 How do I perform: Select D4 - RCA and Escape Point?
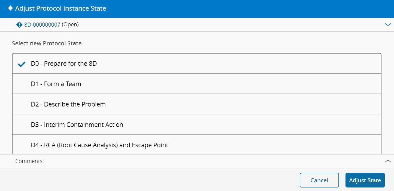[x=99, y=145]
